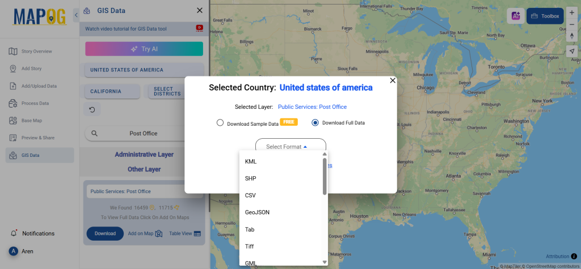Screen dimensions: 581x269
Task: Open the Select Districts dropdown
Action: point(164,91)
